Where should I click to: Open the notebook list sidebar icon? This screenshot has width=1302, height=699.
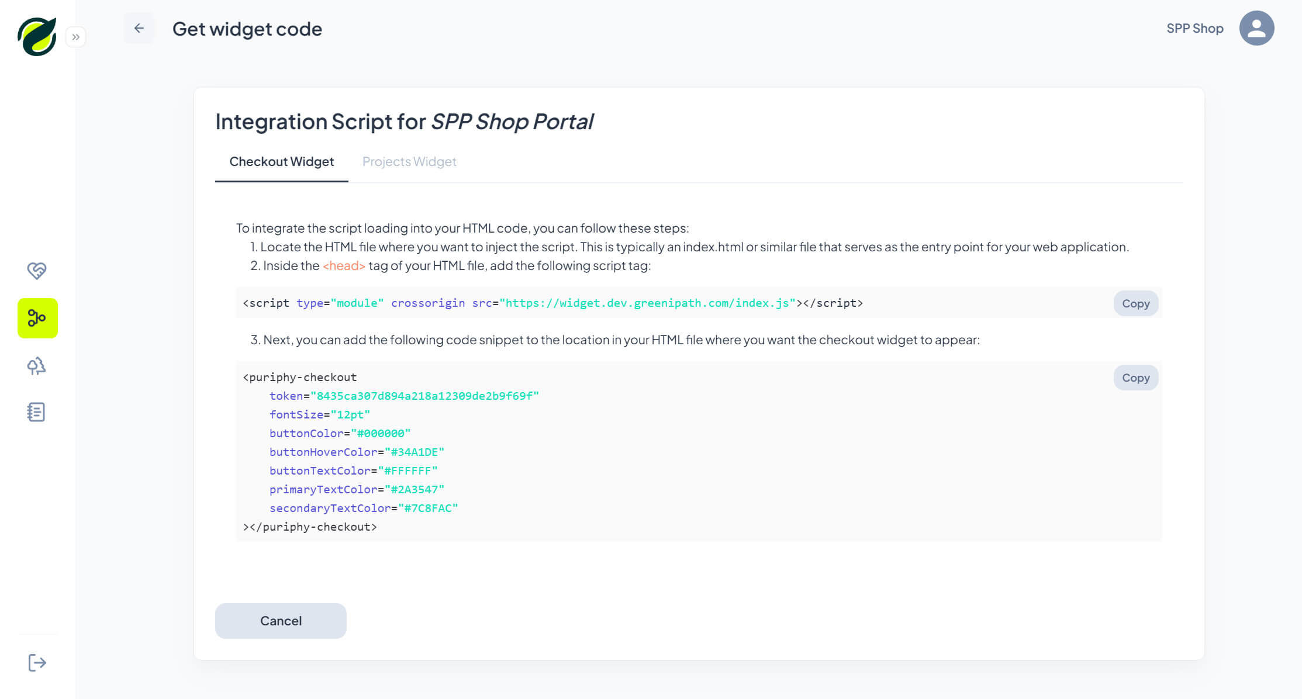click(36, 412)
